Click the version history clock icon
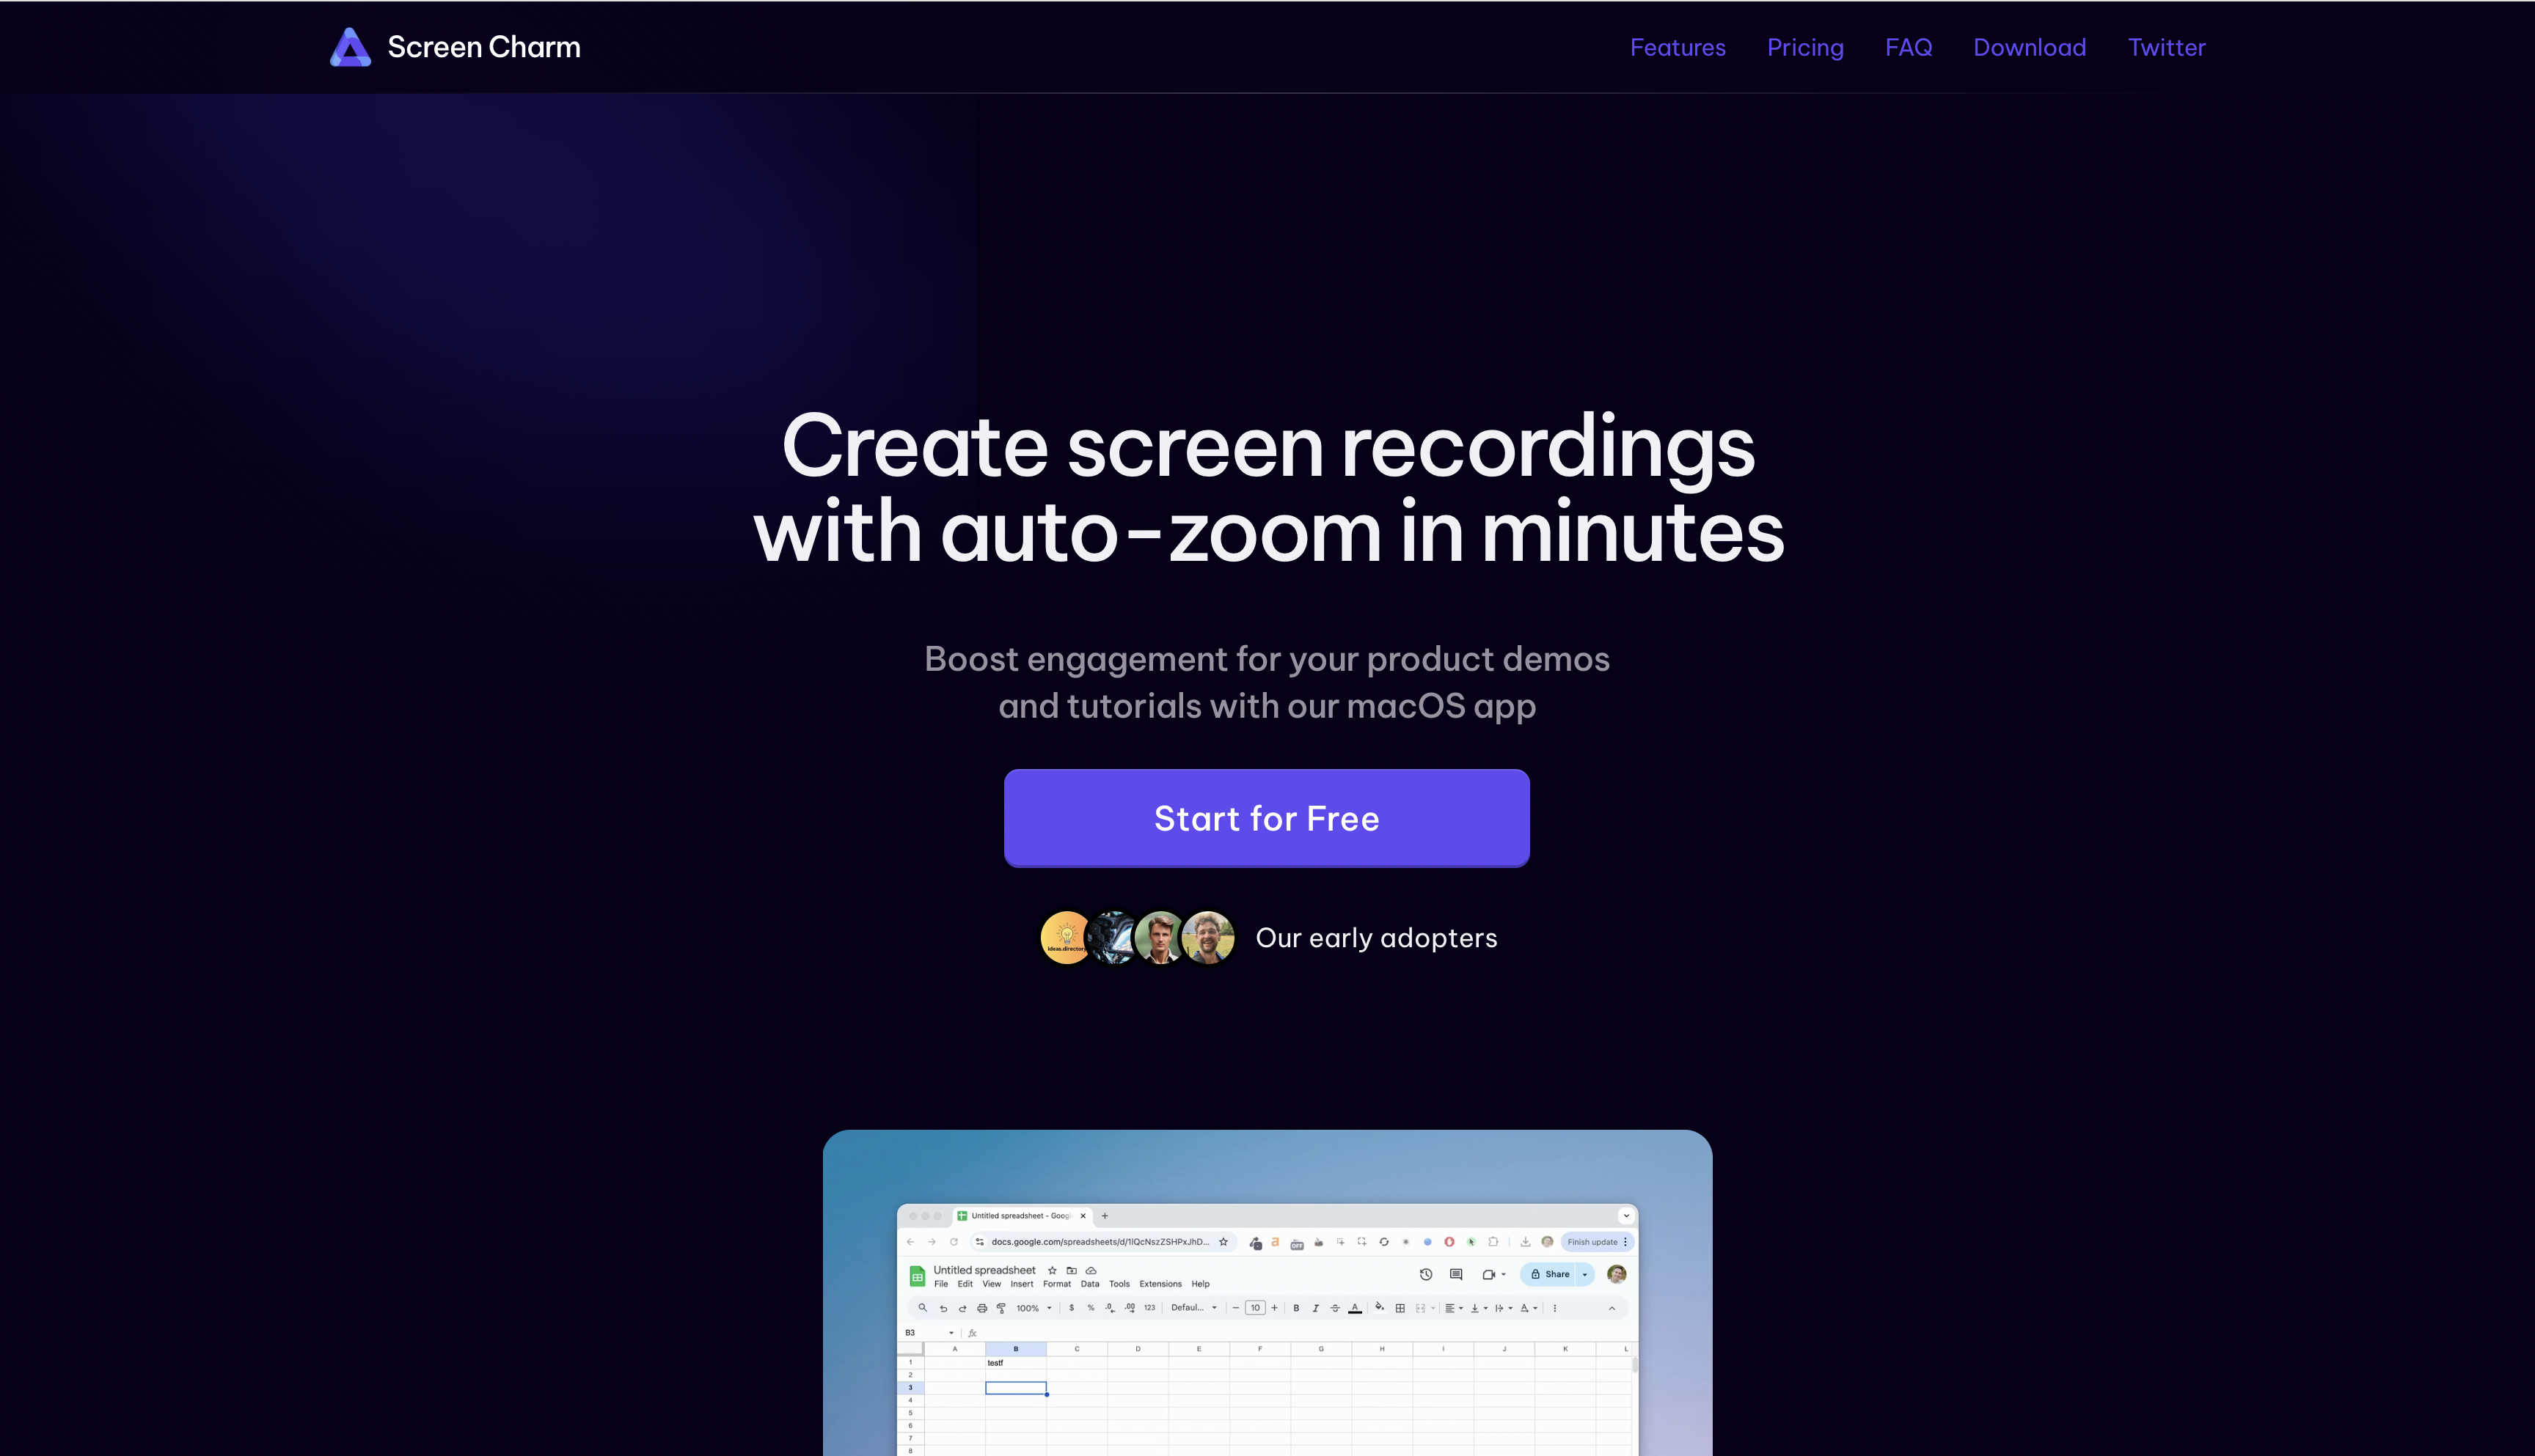This screenshot has height=1456, width=2535. 1425,1274
